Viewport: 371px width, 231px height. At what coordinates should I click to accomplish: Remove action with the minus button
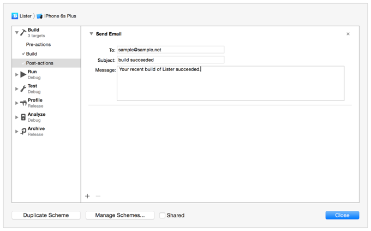[98, 196]
